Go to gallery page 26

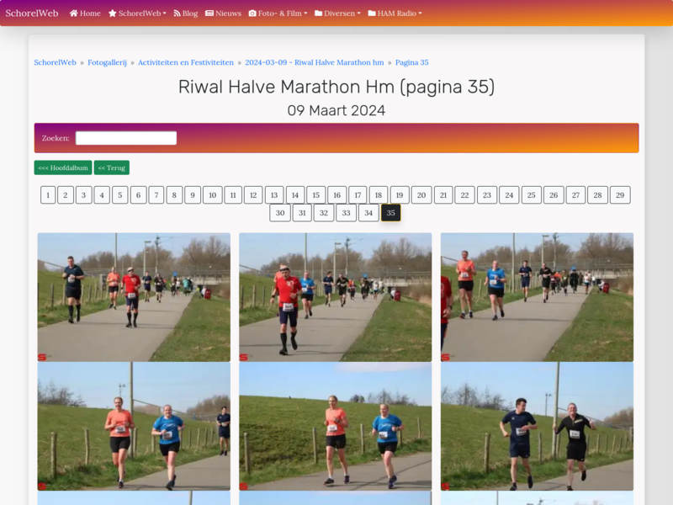coord(554,195)
